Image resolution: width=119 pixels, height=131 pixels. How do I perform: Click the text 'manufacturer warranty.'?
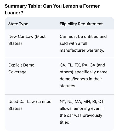82,50
